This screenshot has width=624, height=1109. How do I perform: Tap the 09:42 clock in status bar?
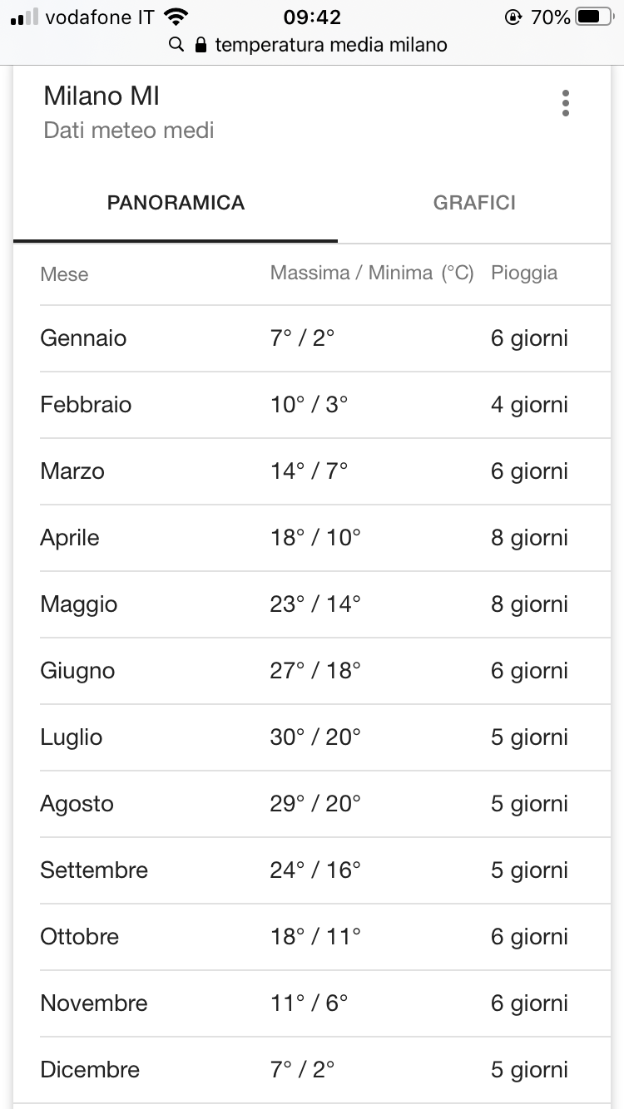tap(312, 17)
